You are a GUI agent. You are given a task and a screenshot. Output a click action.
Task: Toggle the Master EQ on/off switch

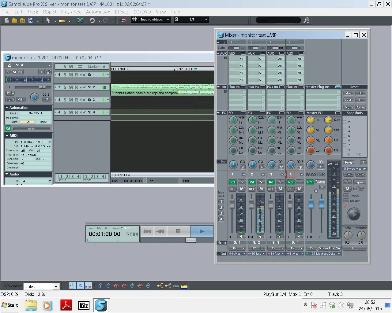pyautogui.click(x=338, y=113)
